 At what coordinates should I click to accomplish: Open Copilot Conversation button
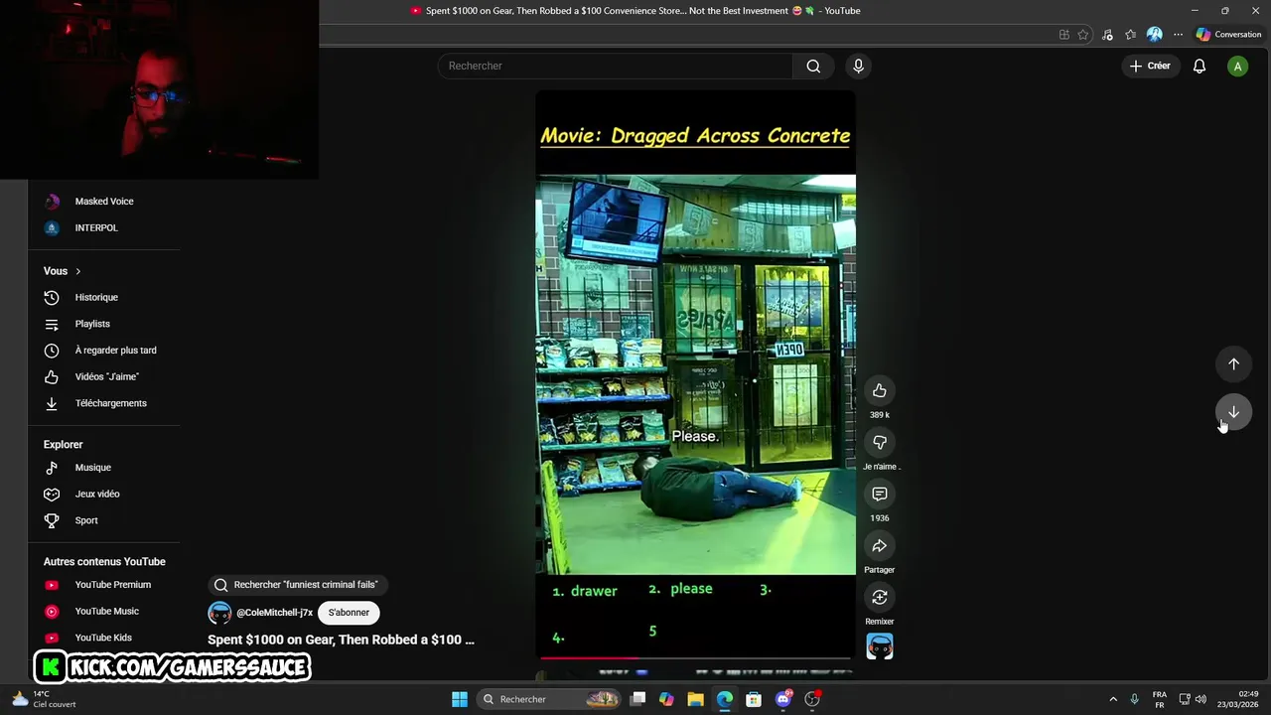tap(1228, 35)
